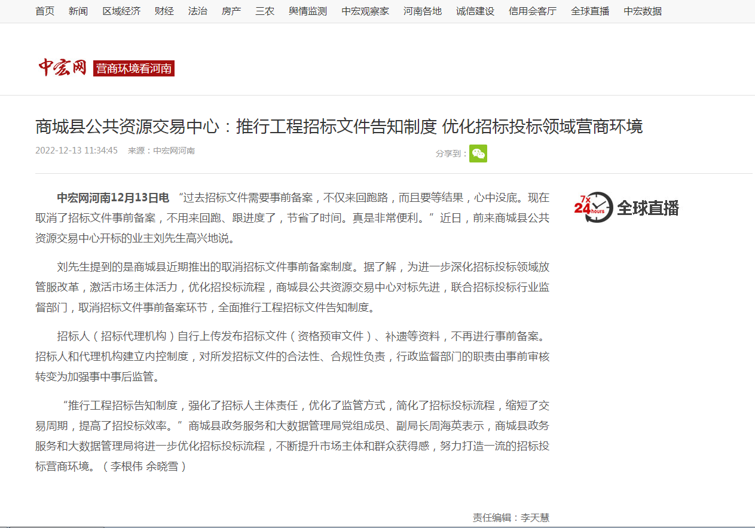This screenshot has height=528, width=755.
Task: Open 全球直播 in the top navigation
Action: (590, 11)
